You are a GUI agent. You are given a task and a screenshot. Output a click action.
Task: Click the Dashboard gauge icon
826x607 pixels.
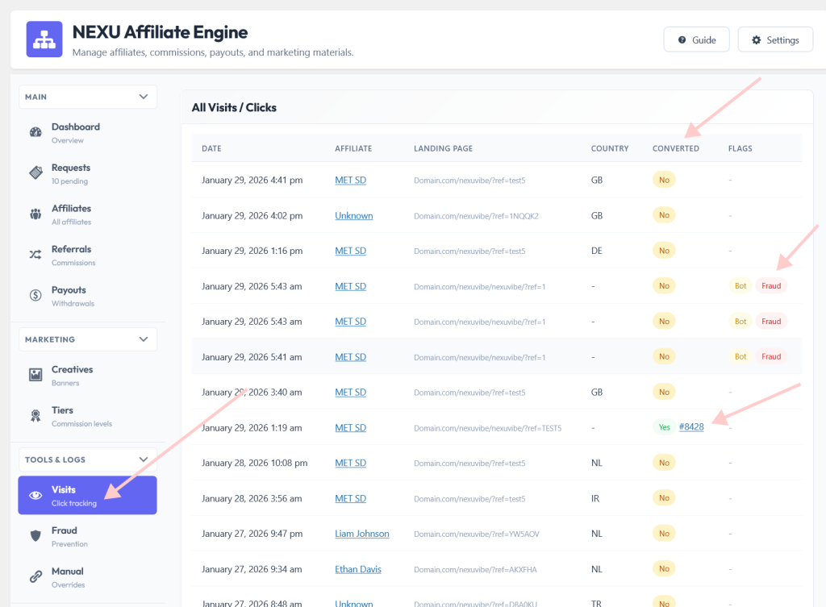(35, 132)
